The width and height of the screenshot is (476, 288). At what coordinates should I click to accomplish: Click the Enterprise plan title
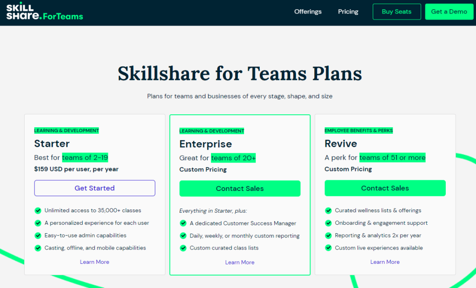[x=205, y=144]
